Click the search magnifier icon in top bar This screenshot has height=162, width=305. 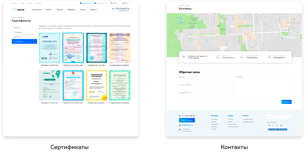tap(112, 3)
